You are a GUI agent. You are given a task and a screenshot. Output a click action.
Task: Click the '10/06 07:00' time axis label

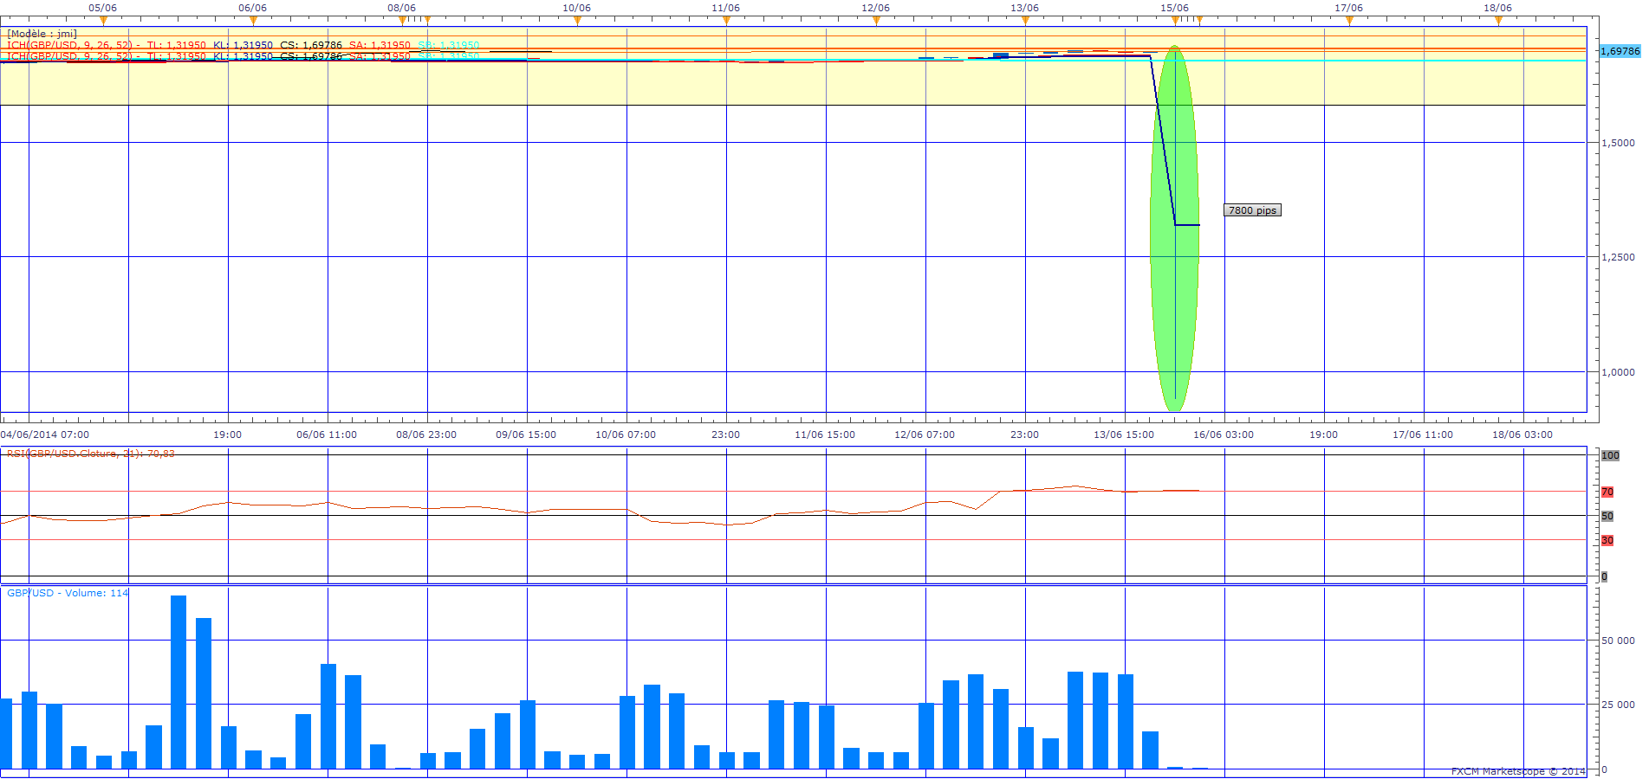[x=626, y=435]
